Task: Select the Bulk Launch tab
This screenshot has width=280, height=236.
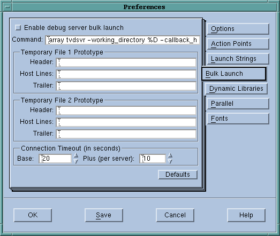Action: pyautogui.click(x=234, y=74)
